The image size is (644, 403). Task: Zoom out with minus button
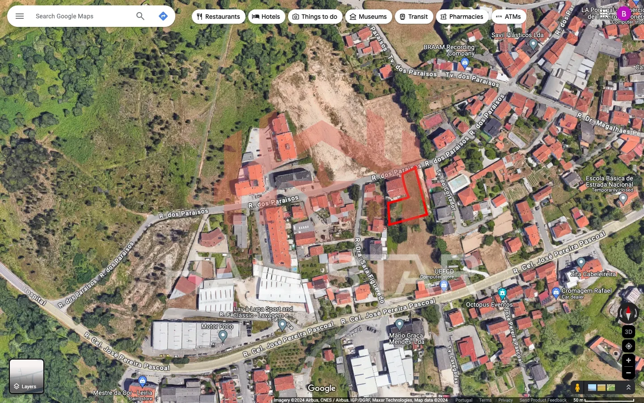628,373
